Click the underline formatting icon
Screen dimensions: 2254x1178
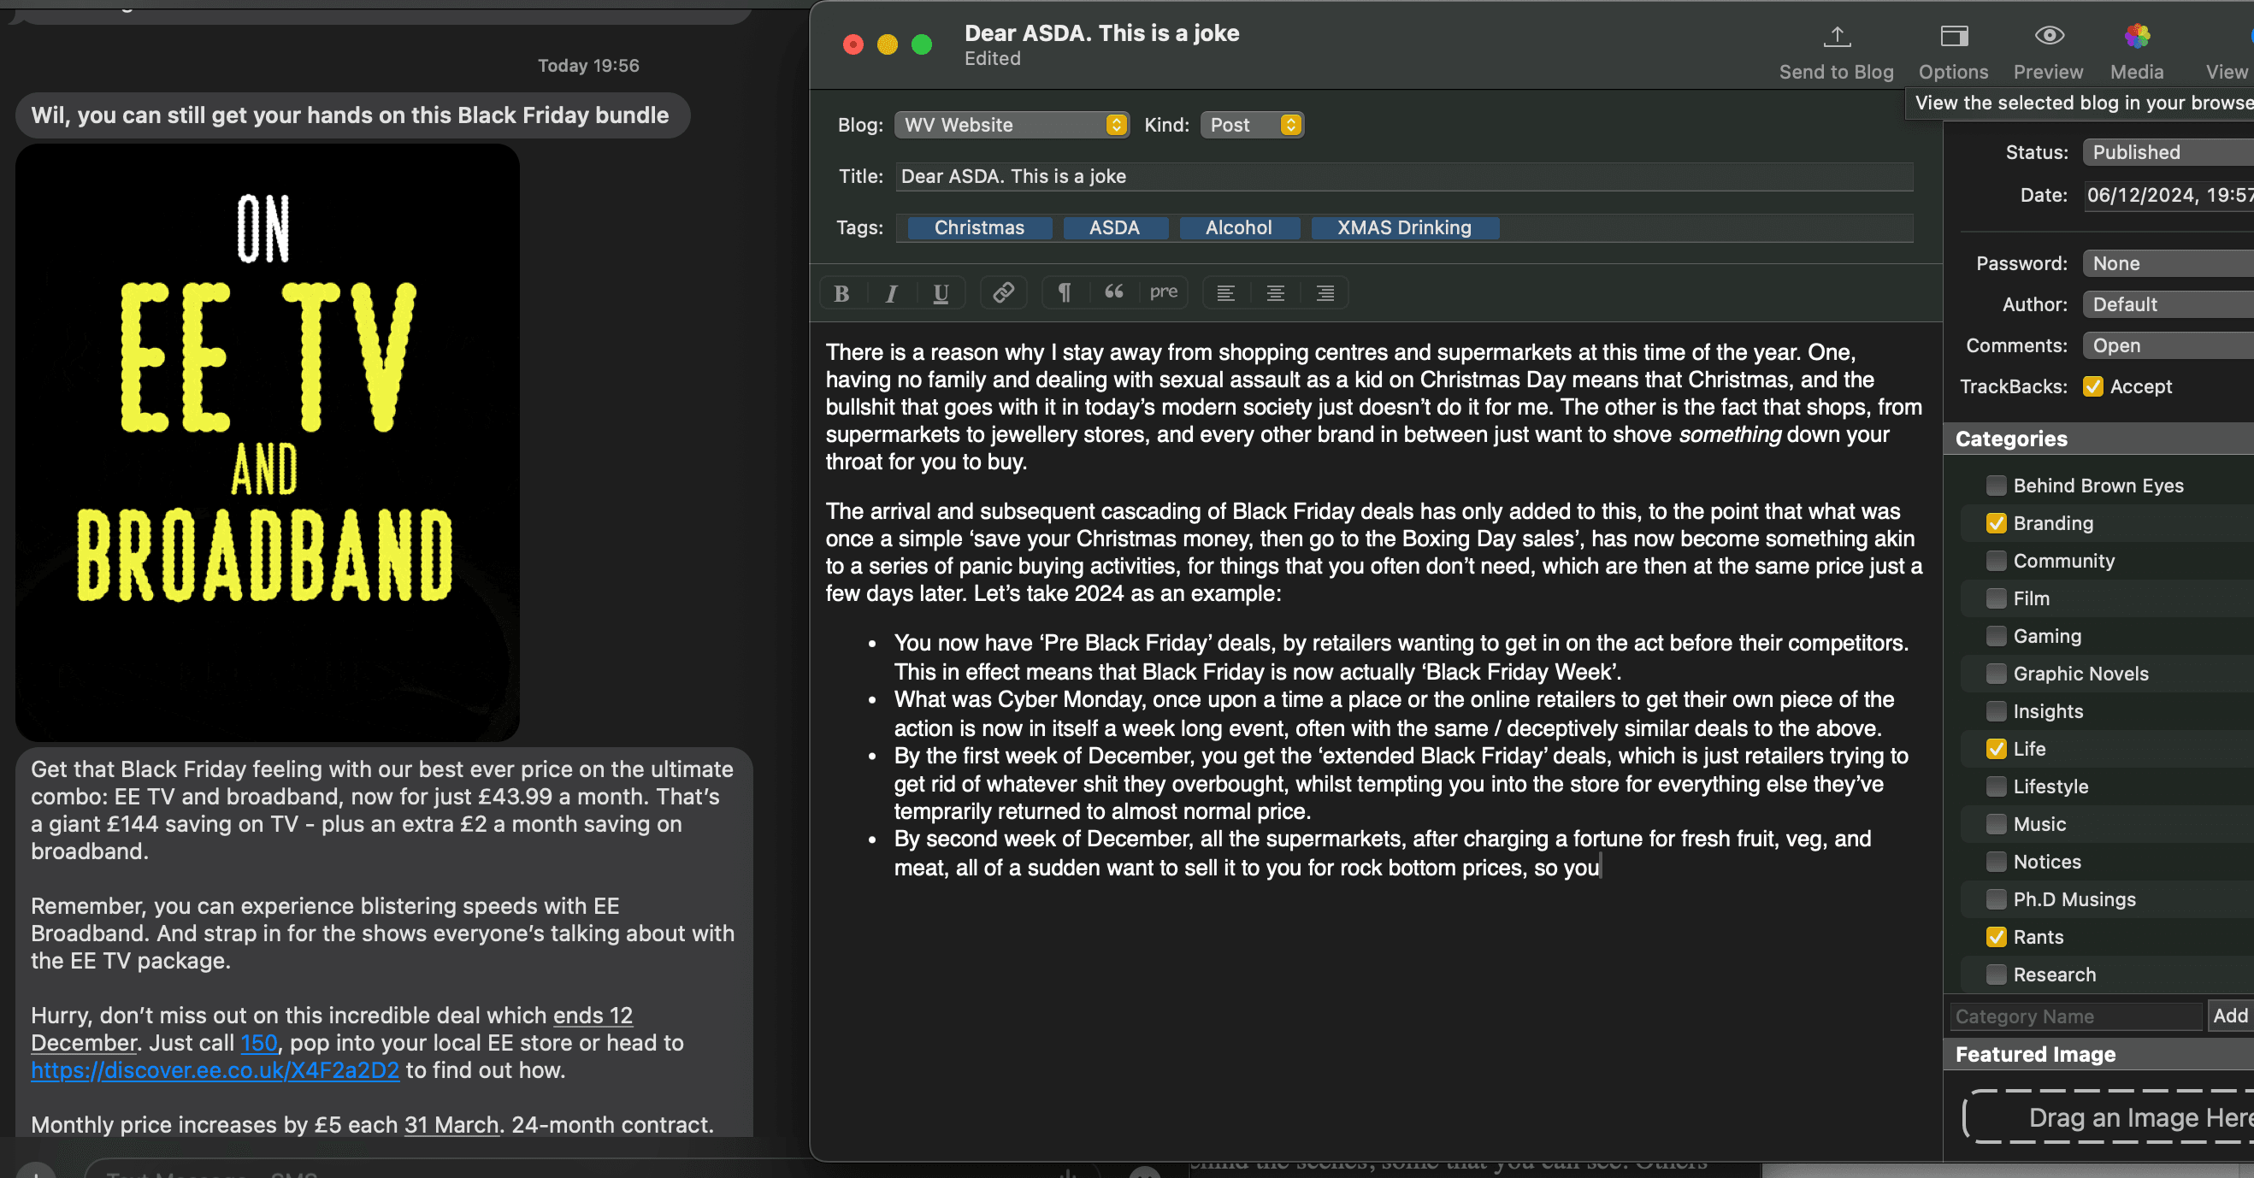coord(941,293)
